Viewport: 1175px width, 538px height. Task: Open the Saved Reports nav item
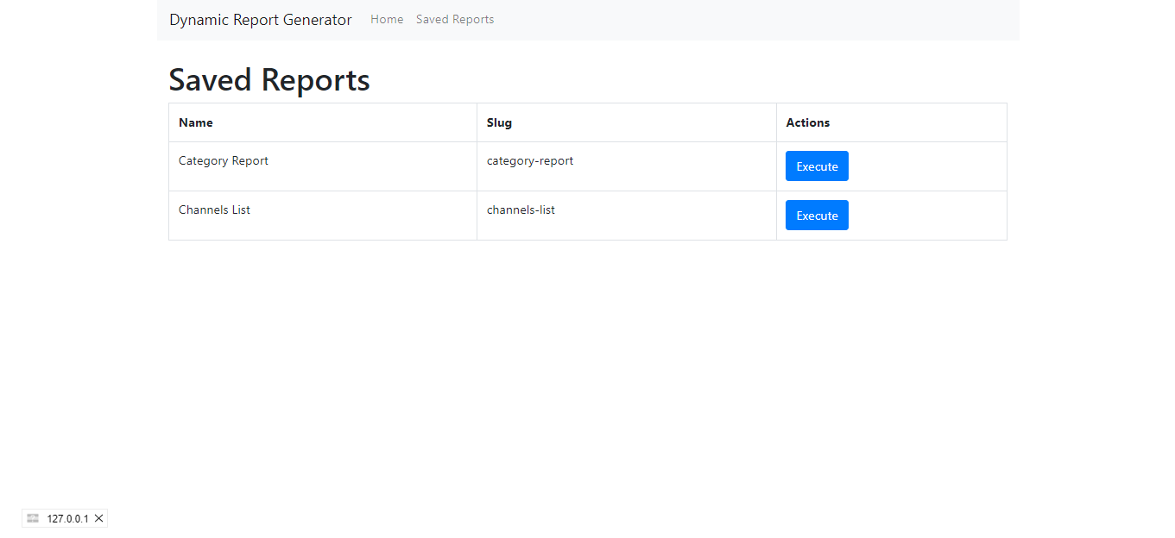454,19
